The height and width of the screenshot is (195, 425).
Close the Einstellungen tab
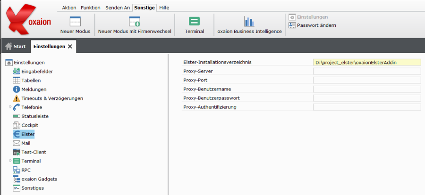tap(70, 47)
